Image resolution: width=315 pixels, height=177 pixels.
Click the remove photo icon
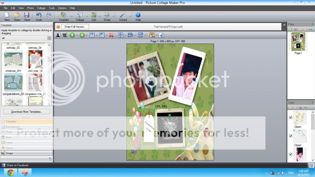[152, 35]
